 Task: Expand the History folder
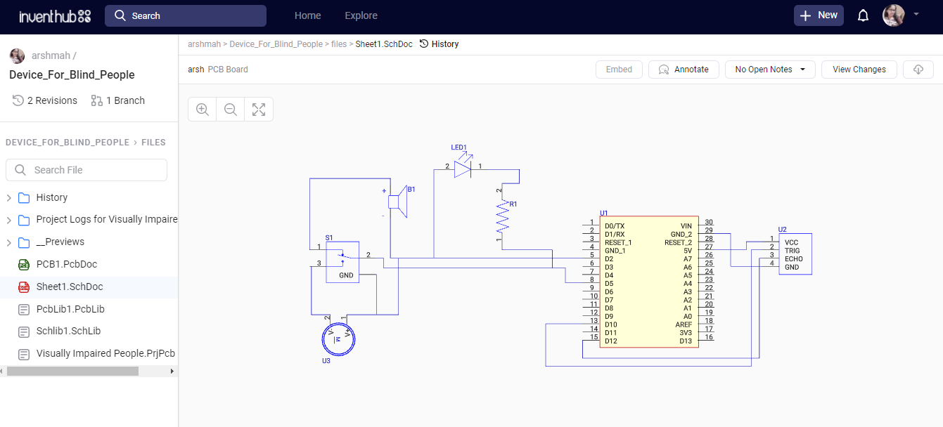pos(9,197)
